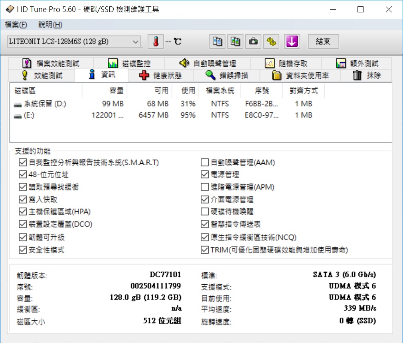The height and width of the screenshot is (343, 403).
Task: Click the serial number 002504111799
Action: pyautogui.click(x=156, y=286)
